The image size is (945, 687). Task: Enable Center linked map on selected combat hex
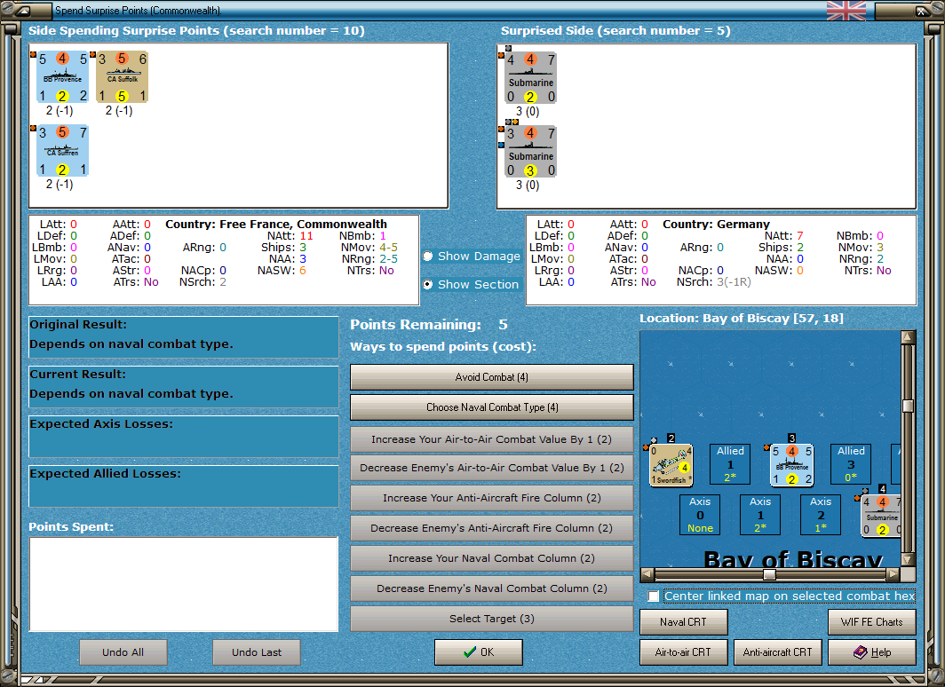(654, 596)
